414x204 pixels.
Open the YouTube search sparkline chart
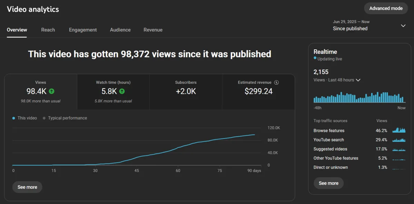pos(399,140)
